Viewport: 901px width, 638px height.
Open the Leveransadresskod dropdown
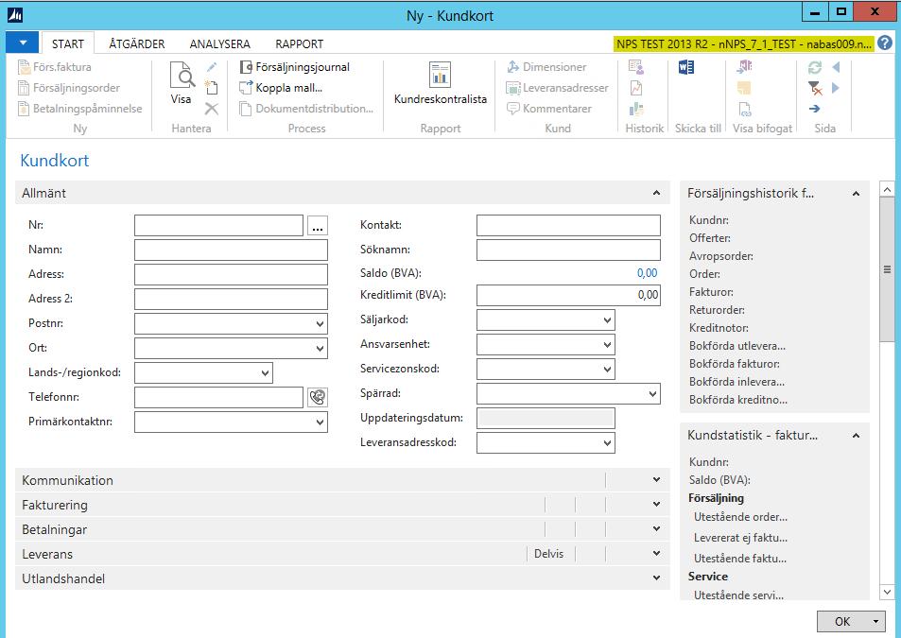pos(607,442)
